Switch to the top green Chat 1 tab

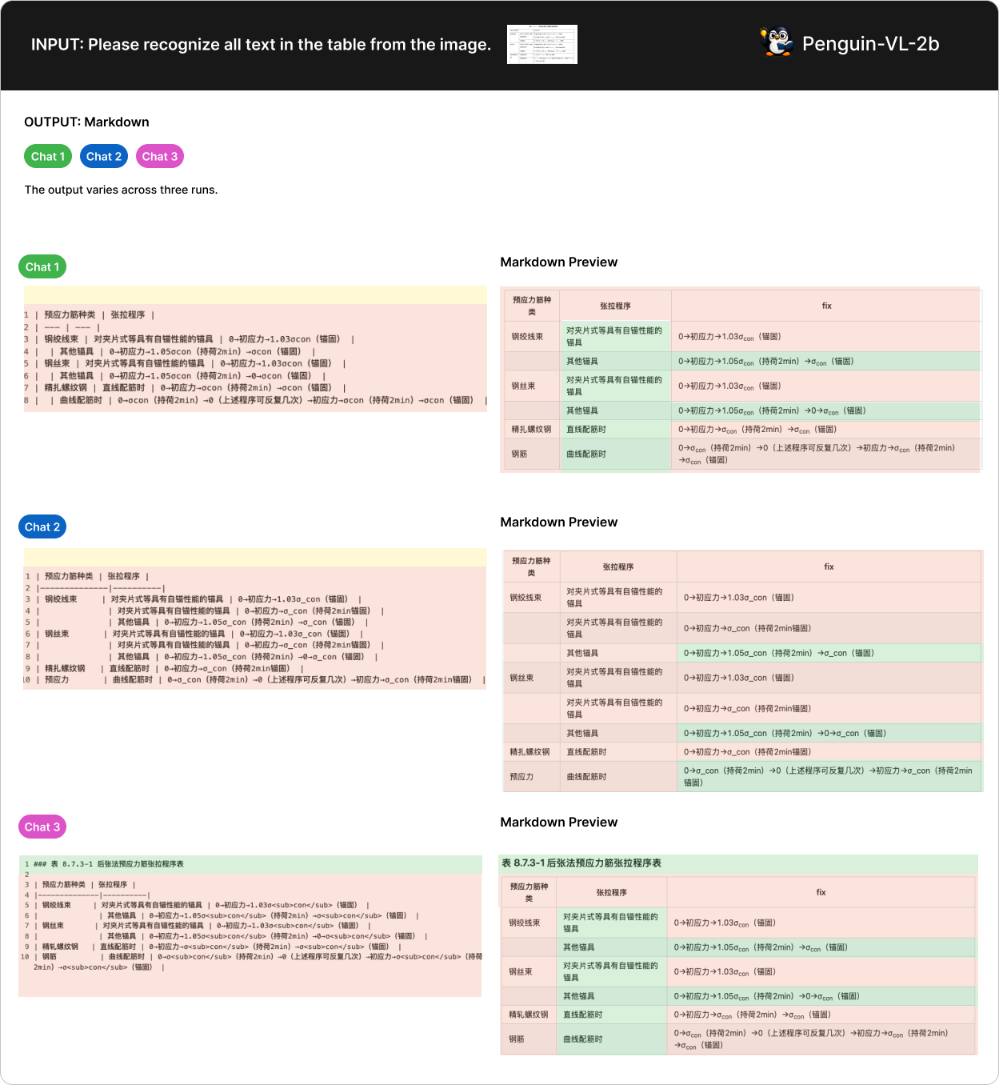[x=48, y=157]
